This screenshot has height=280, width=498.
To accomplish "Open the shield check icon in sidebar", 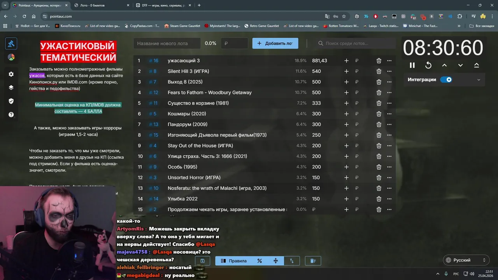I will click(11, 101).
